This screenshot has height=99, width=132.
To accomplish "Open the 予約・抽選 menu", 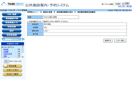I will pyautogui.click(x=12, y=14).
